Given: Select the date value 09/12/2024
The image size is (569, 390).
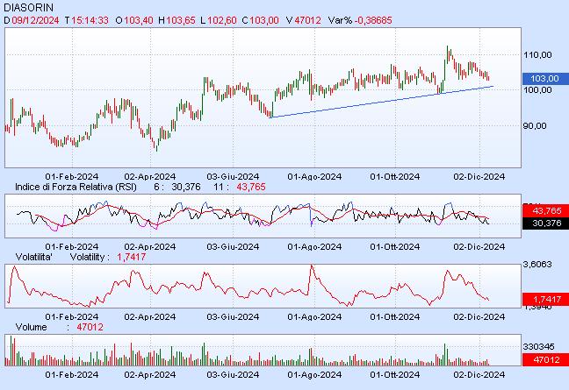Looking at the screenshot, I should tap(35, 20).
